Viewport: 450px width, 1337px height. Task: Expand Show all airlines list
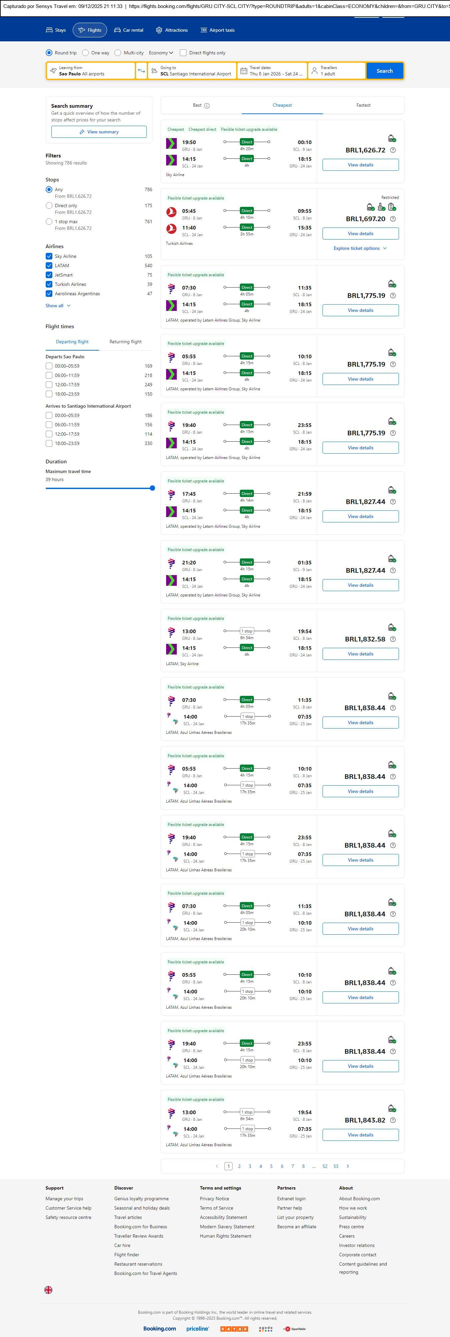58,306
